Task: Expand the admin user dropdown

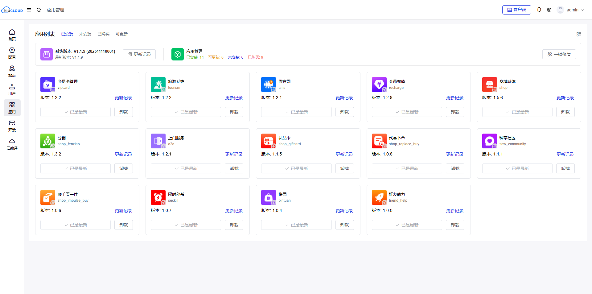Action: pyautogui.click(x=571, y=10)
